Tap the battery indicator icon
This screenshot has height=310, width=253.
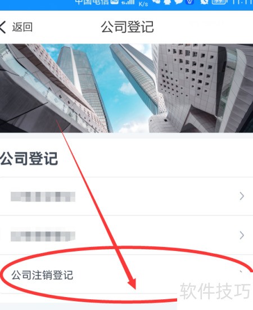pyautogui.click(x=219, y=2)
